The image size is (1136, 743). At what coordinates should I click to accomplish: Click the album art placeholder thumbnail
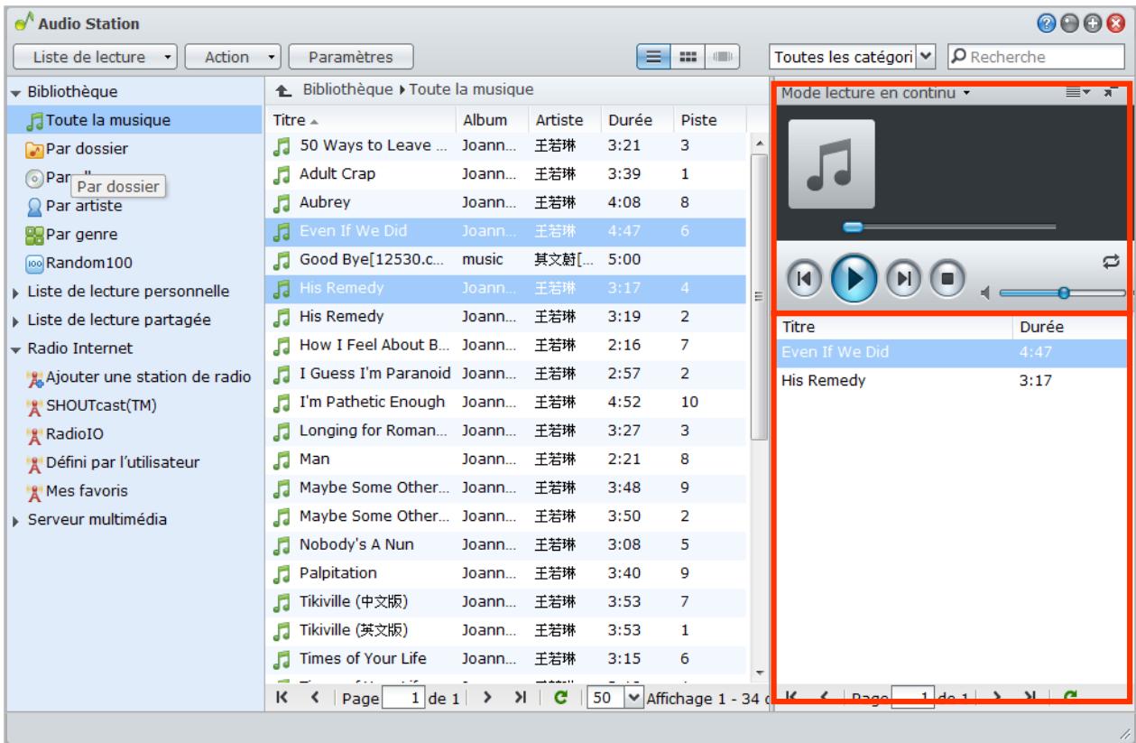pyautogui.click(x=831, y=163)
